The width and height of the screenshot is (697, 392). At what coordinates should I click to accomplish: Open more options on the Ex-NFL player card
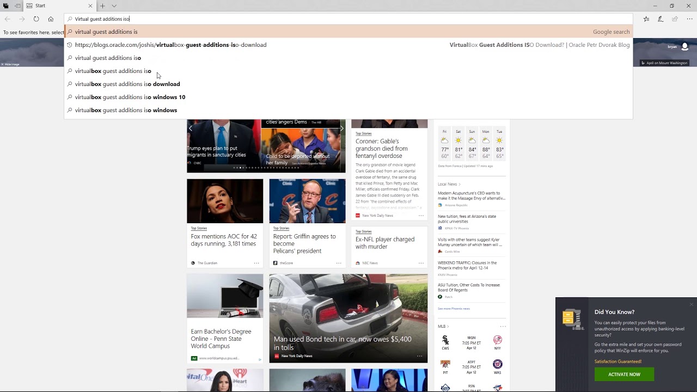tap(421, 263)
